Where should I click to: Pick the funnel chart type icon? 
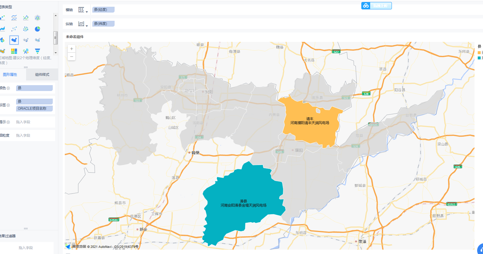click(x=38, y=51)
